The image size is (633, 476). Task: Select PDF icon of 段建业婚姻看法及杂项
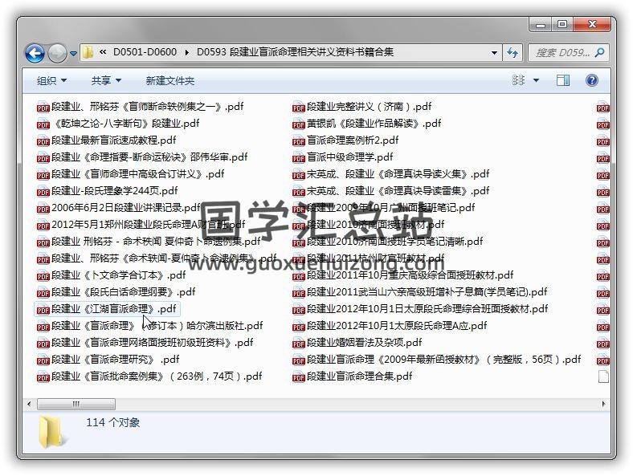298,344
